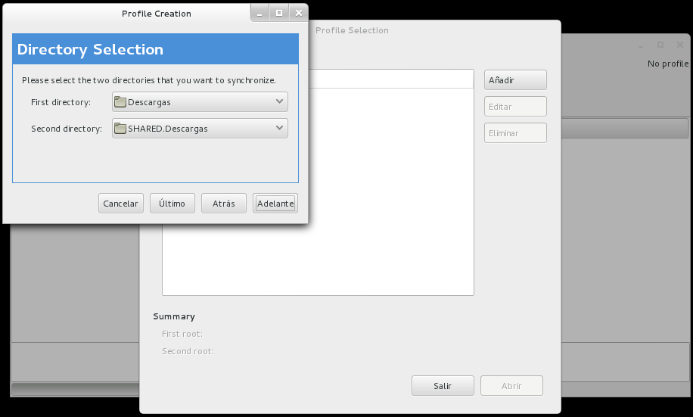Go back with the Atrás button

[224, 204]
